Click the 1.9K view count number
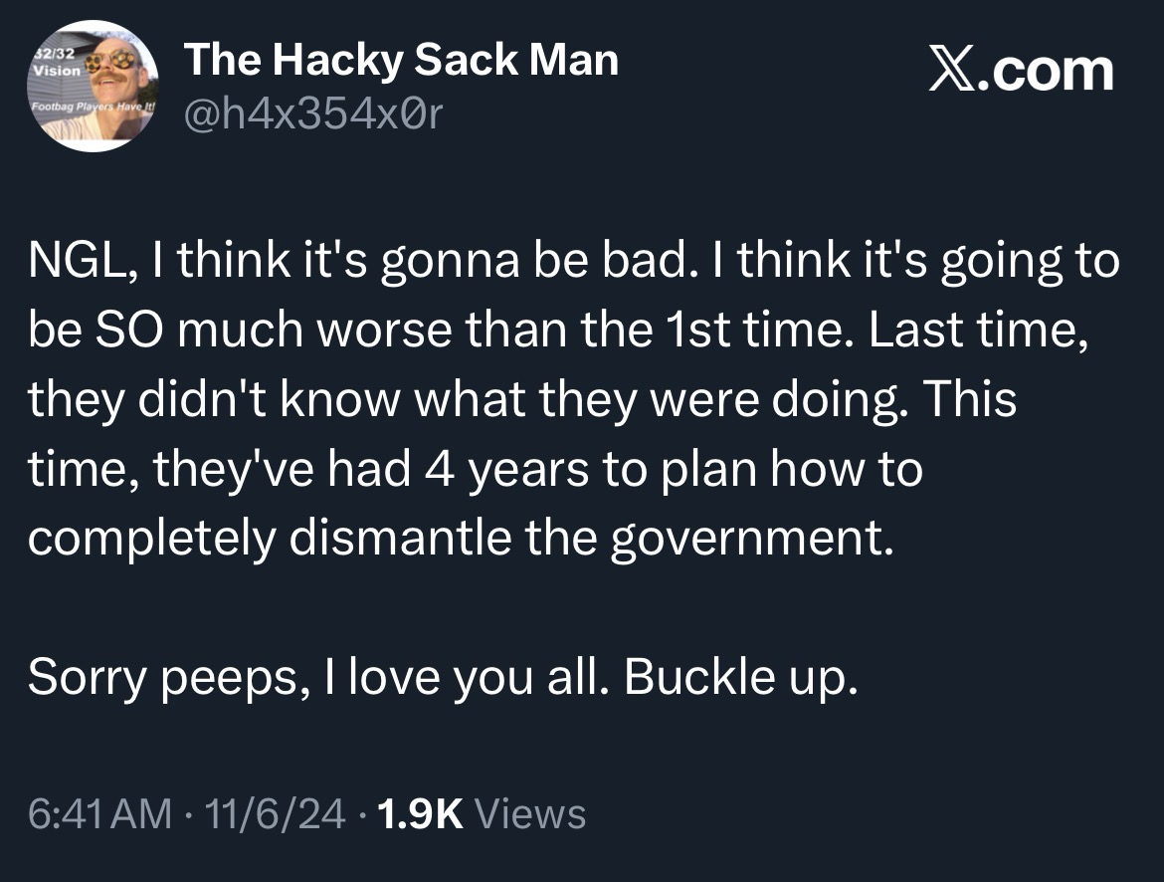This screenshot has height=882, width=1164. tap(422, 814)
